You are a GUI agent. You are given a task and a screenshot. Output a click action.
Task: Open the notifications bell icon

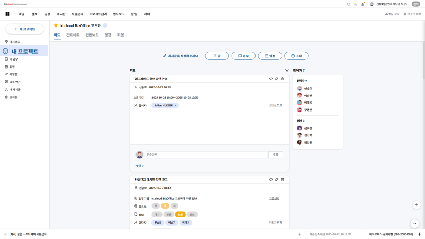pos(363,4)
